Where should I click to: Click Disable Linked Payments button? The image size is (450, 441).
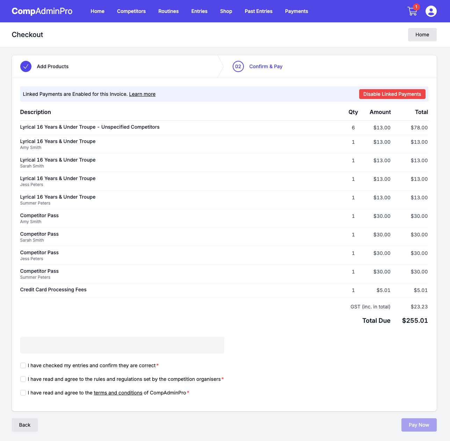392,94
